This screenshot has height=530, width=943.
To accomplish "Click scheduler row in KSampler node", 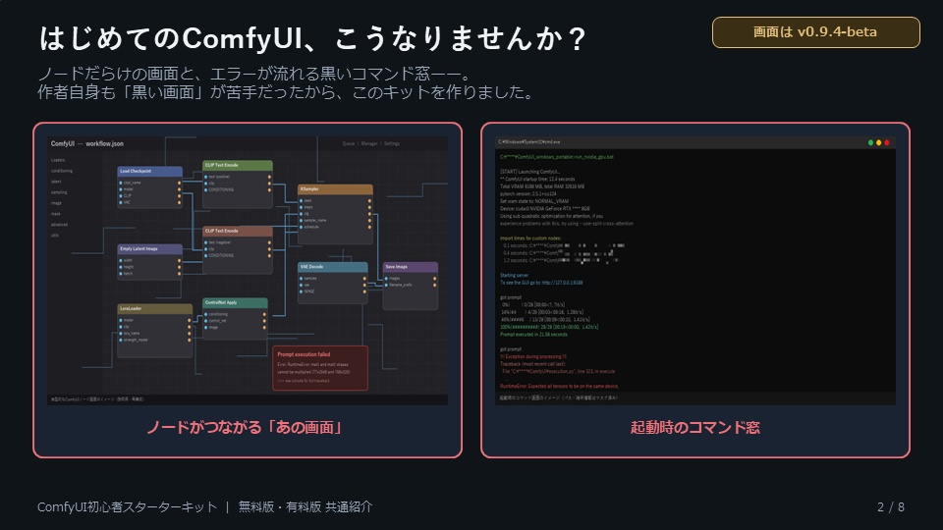I will tap(335, 227).
